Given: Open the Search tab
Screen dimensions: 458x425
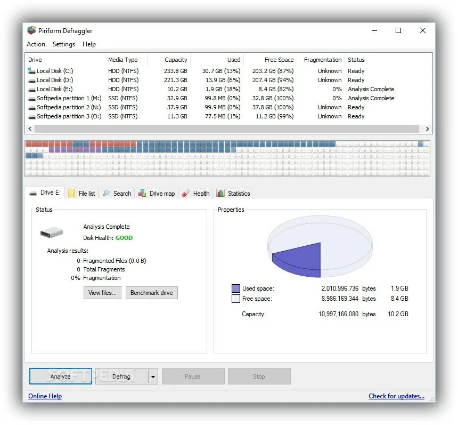Looking at the screenshot, I should tap(117, 194).
